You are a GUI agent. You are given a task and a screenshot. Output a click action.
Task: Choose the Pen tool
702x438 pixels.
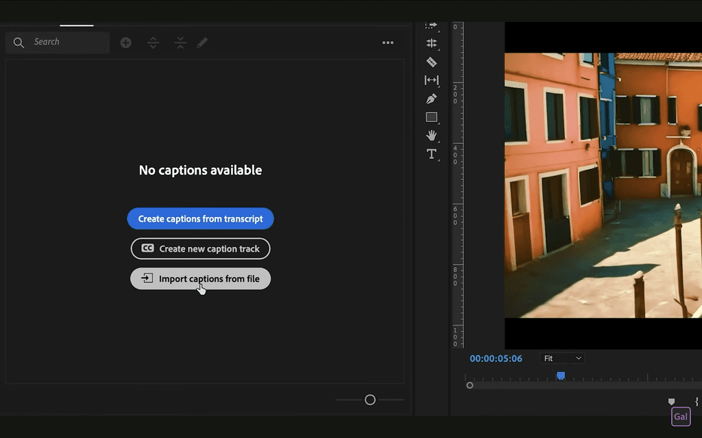pyautogui.click(x=432, y=99)
